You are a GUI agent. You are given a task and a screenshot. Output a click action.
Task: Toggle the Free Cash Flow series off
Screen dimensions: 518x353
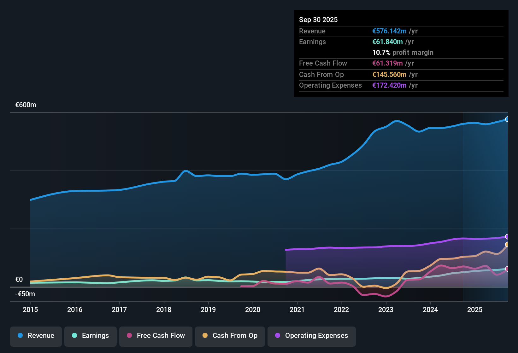click(156, 336)
